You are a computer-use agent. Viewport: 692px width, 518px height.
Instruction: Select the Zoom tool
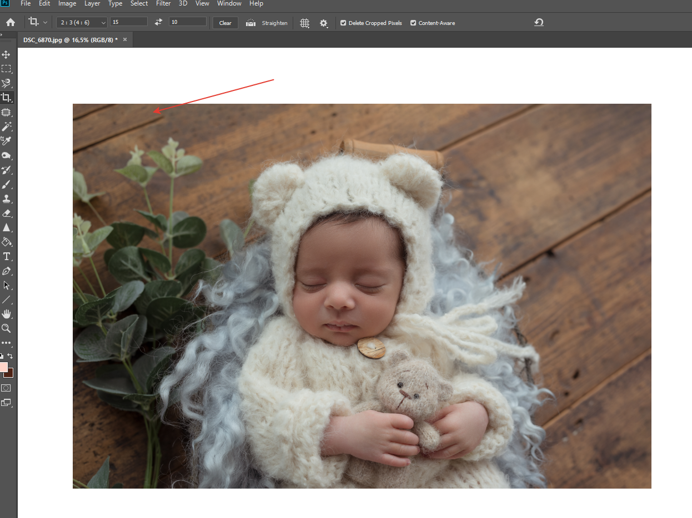[7, 328]
